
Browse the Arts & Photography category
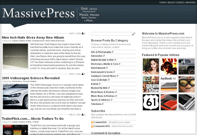pos(101,52)
